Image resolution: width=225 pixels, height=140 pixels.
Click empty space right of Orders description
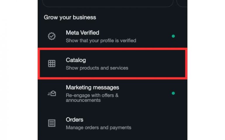158,127
